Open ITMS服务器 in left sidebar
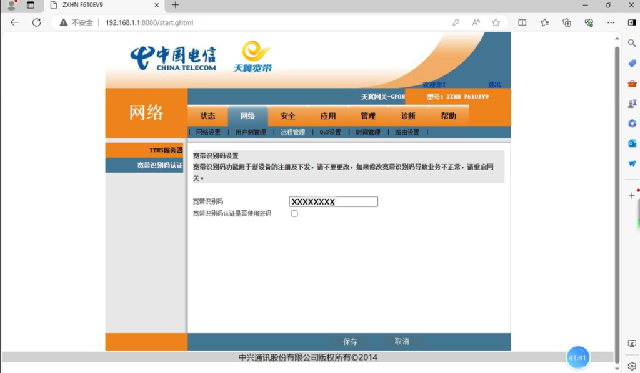This screenshot has height=373, width=640. point(166,150)
